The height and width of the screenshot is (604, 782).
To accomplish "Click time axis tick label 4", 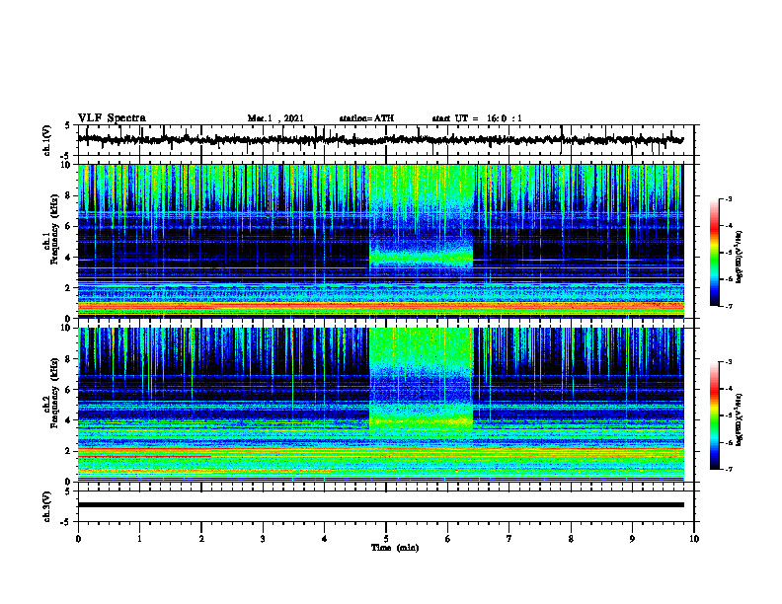I will coord(325,539).
